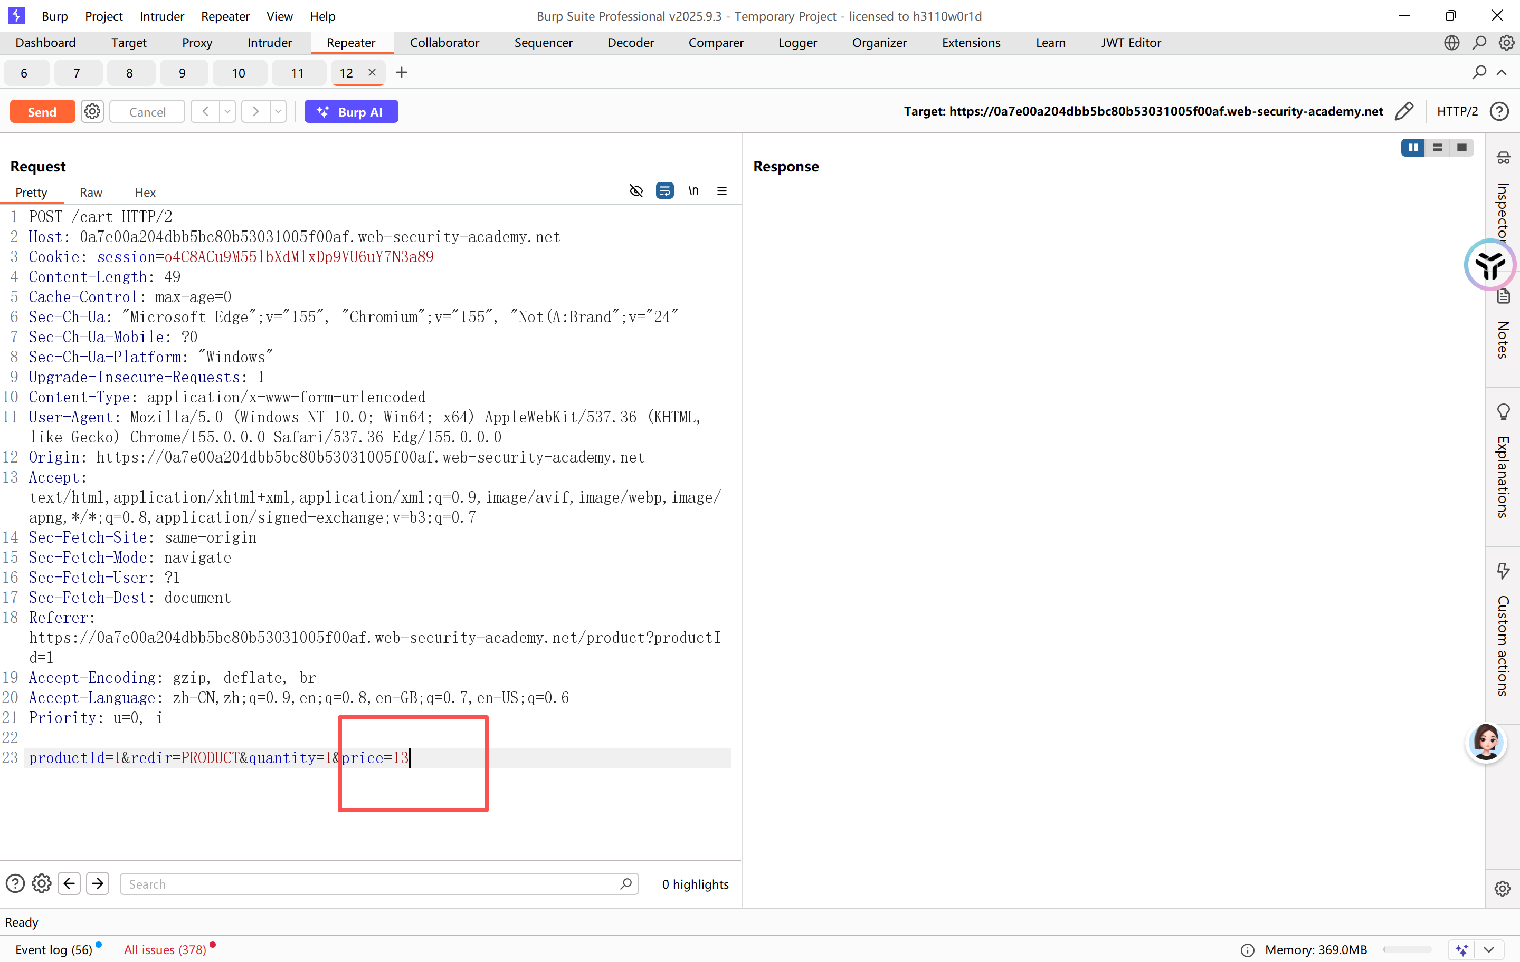Open All issues (378)

point(165,949)
